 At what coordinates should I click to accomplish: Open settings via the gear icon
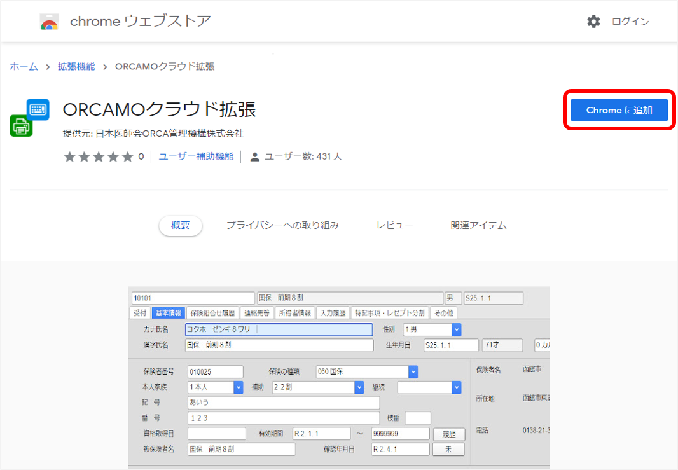[593, 22]
